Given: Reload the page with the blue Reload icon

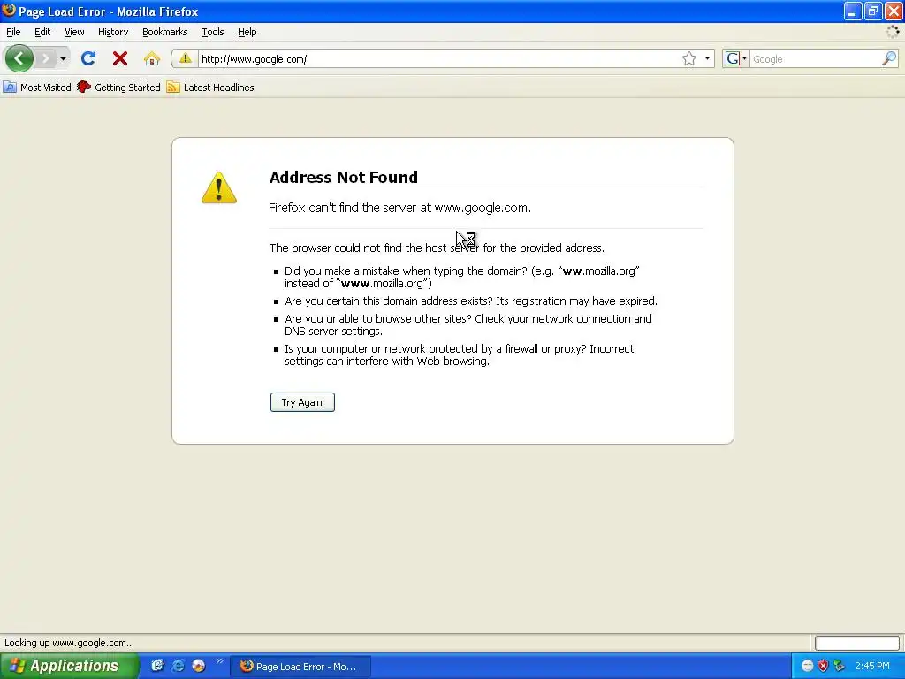Looking at the screenshot, I should pos(88,58).
